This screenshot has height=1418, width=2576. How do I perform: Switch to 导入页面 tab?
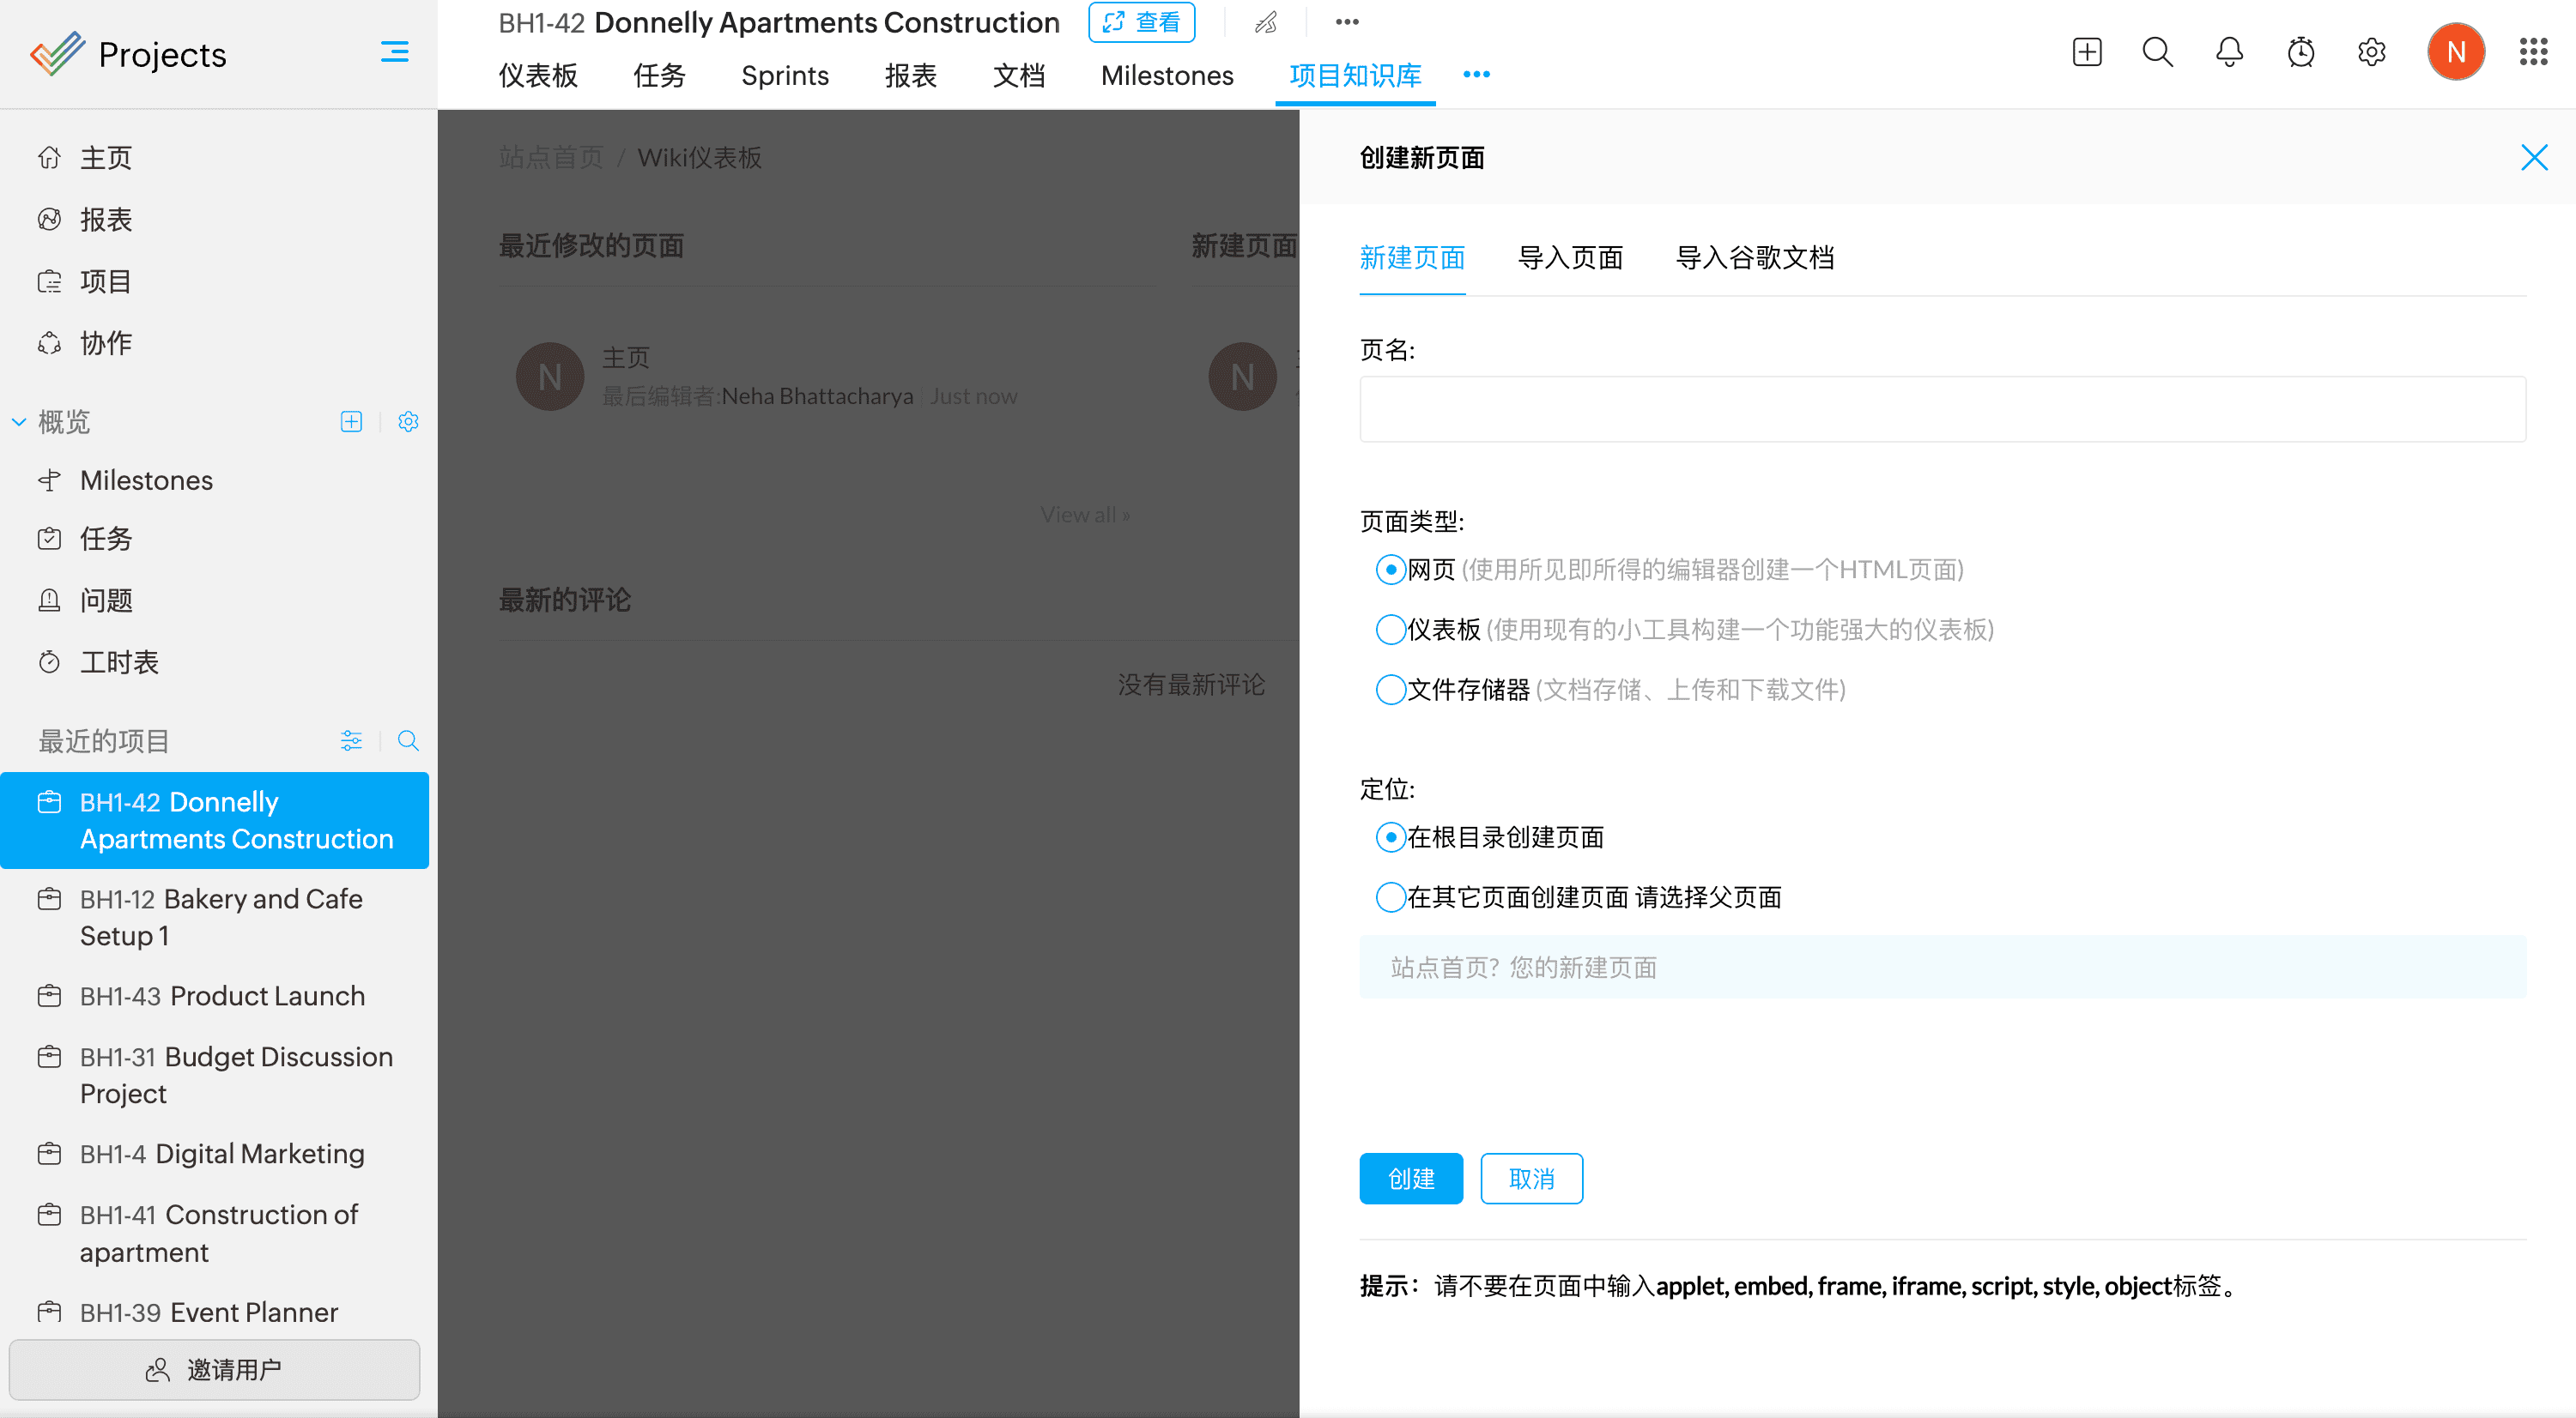pyautogui.click(x=1570, y=258)
